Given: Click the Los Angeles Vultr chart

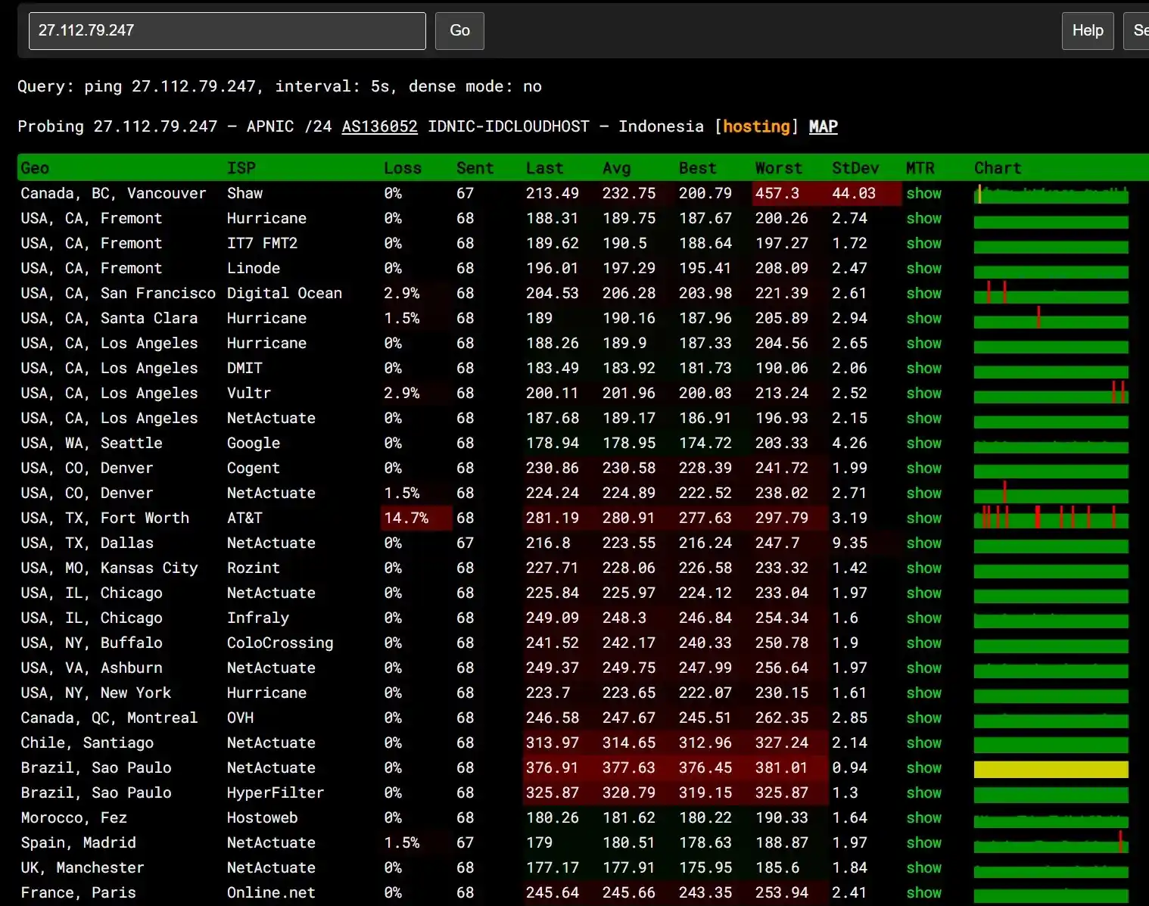Looking at the screenshot, I should tap(1051, 394).
